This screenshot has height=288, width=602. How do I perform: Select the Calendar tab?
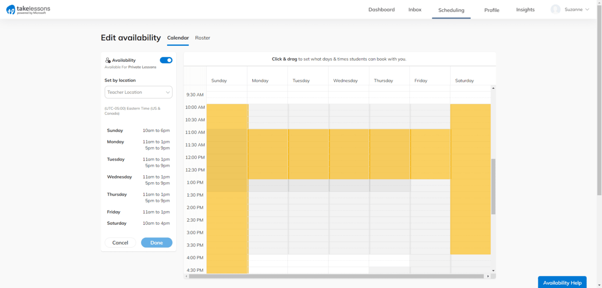(178, 38)
